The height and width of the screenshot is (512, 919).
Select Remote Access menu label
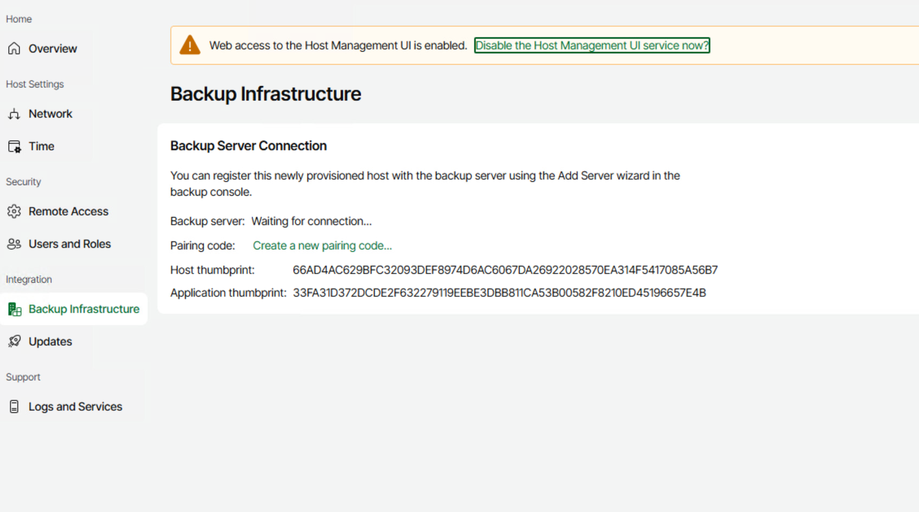[68, 212]
